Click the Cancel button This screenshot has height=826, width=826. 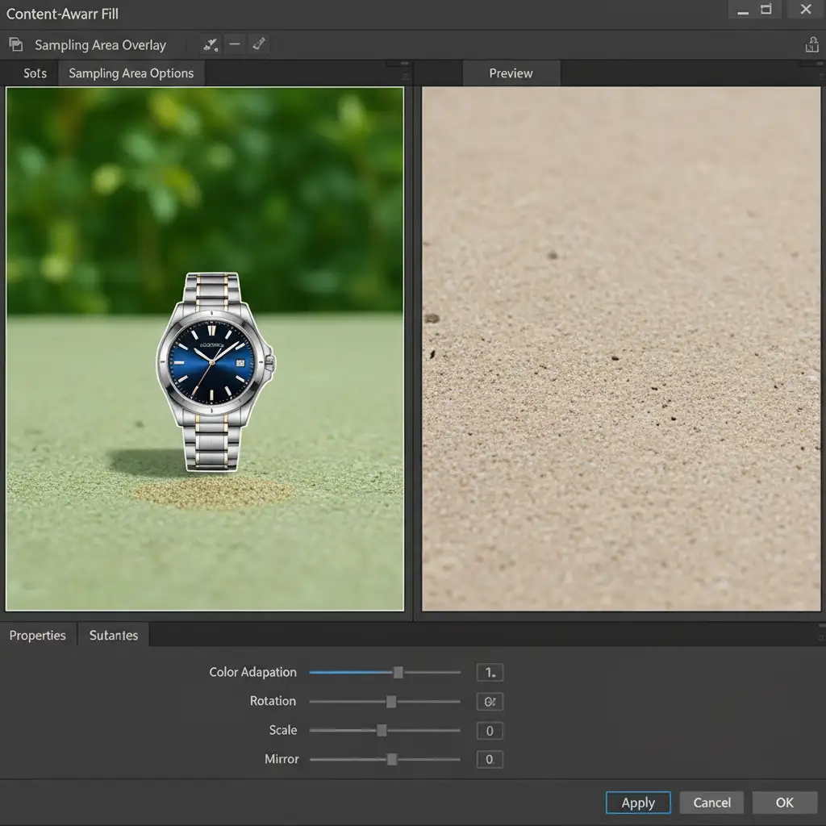[x=711, y=803]
